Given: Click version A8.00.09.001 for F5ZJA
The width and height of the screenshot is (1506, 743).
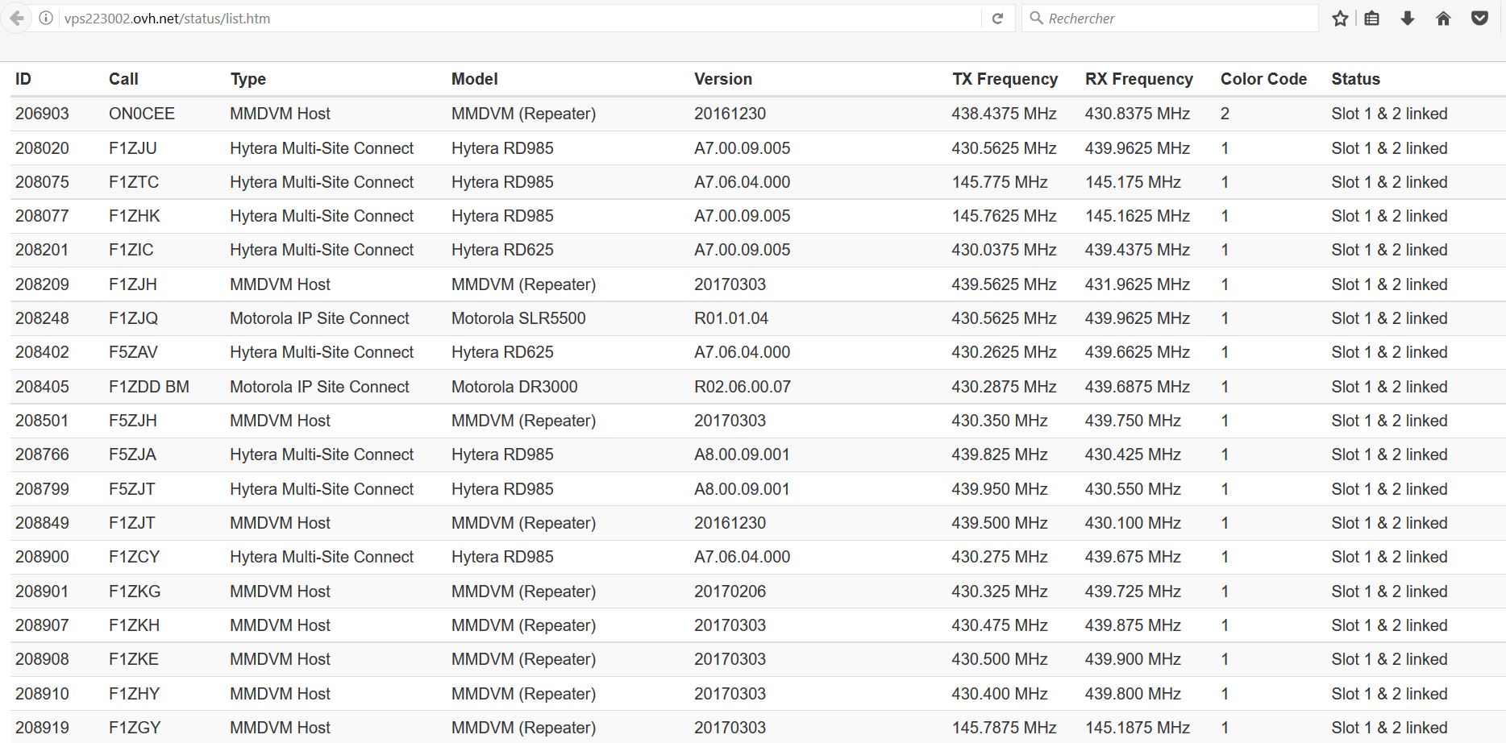Looking at the screenshot, I should pos(742,455).
